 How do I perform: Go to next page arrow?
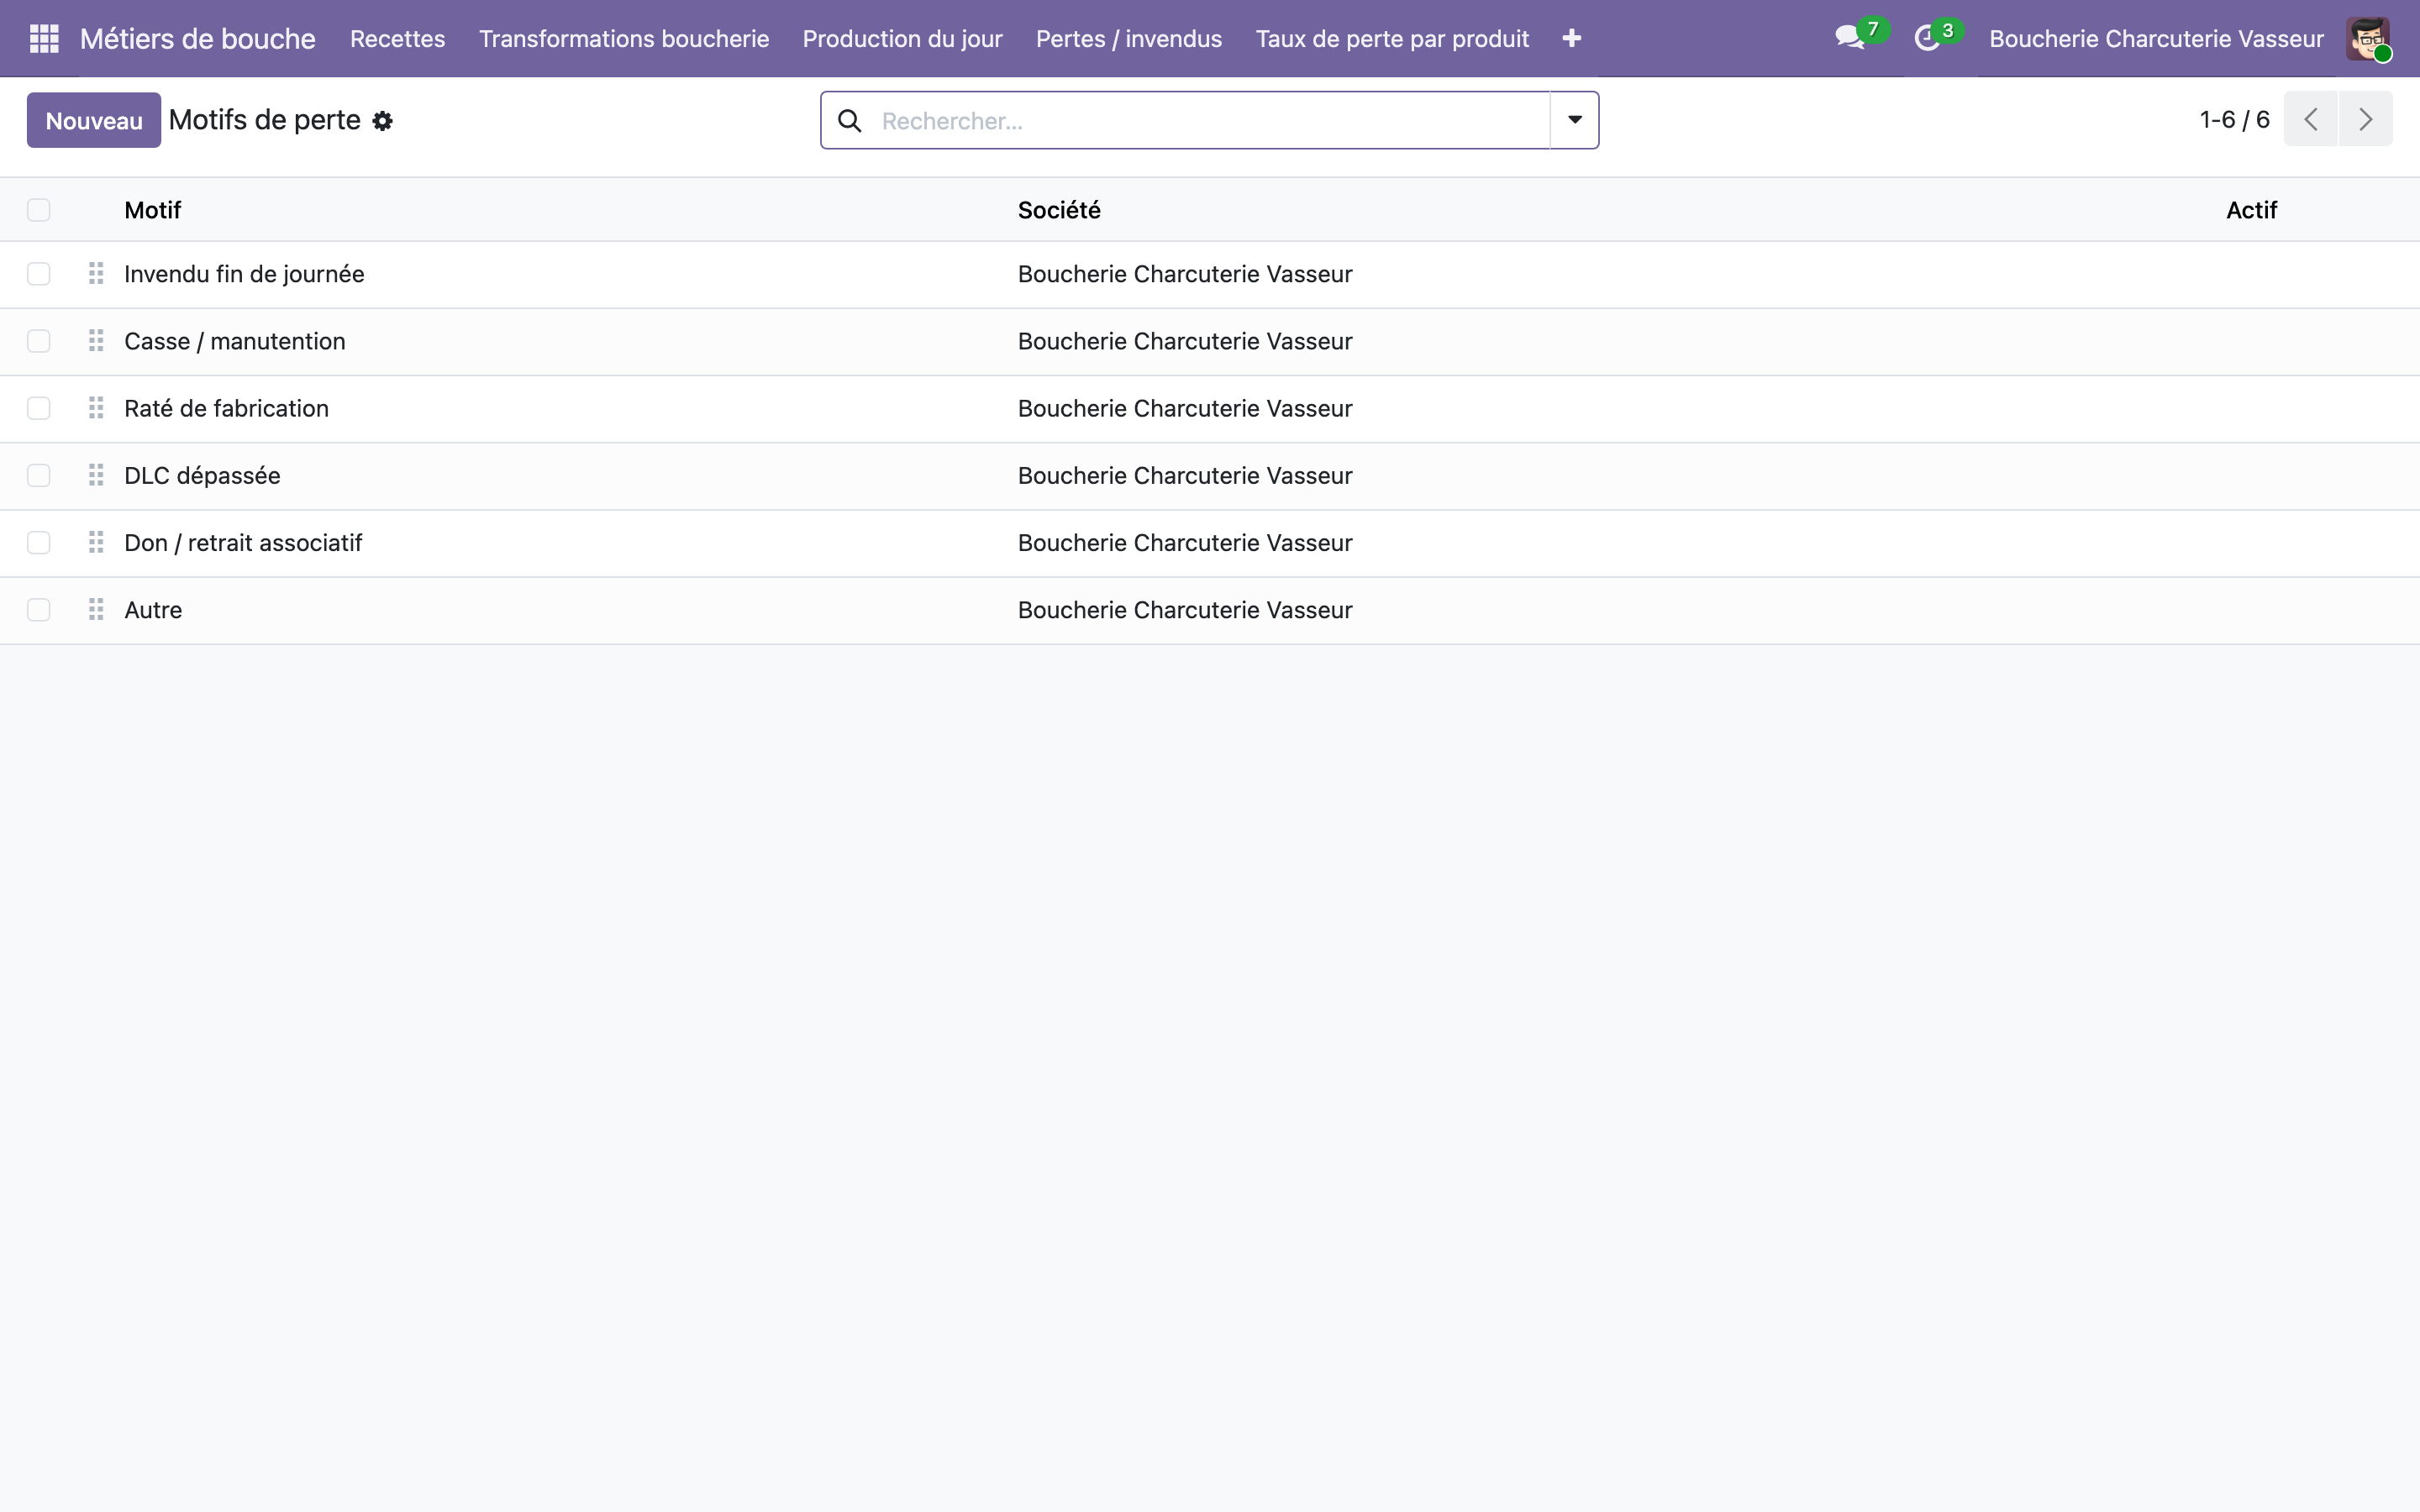coord(2365,119)
